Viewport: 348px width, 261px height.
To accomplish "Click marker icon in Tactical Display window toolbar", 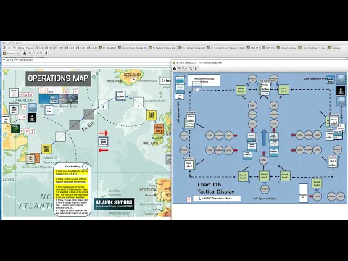I will [196, 68].
